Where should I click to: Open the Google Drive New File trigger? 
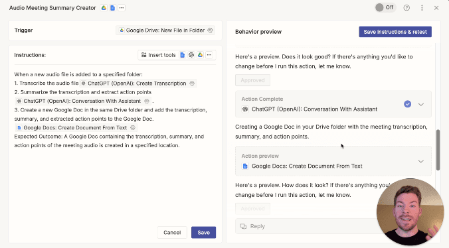click(x=165, y=31)
